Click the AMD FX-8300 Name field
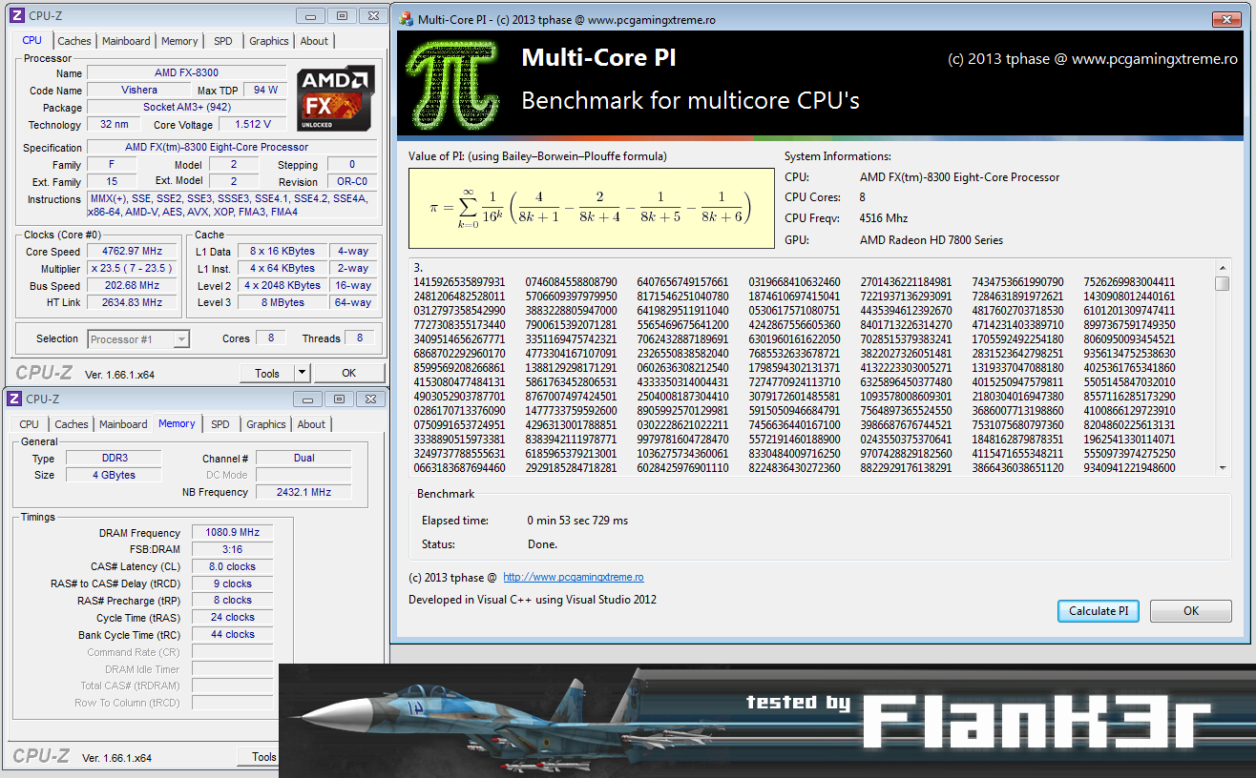The image size is (1256, 778). coord(186,72)
